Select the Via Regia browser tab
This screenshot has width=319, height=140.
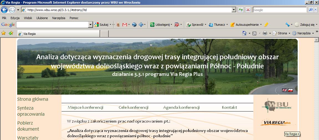[x=58, y=34]
